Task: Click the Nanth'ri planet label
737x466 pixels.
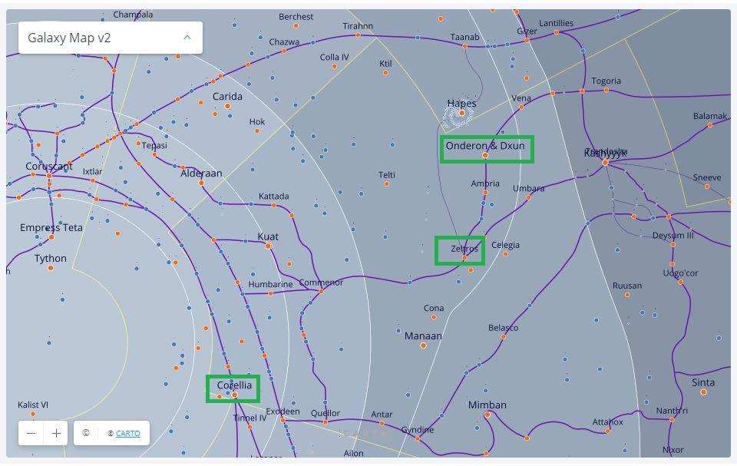Action: (x=672, y=411)
